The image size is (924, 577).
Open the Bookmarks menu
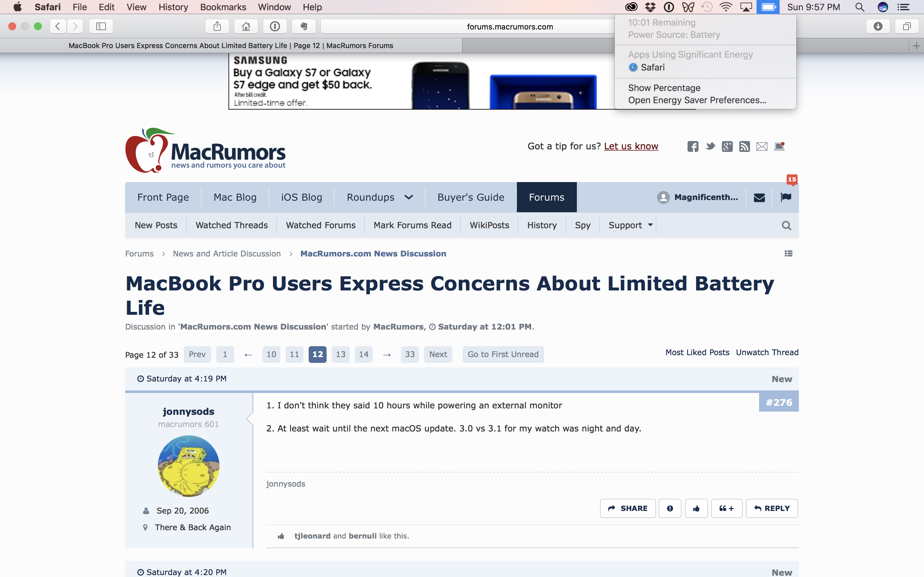tap(223, 7)
